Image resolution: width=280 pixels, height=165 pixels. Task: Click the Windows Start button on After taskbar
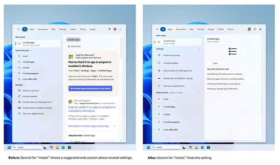click(x=148, y=147)
